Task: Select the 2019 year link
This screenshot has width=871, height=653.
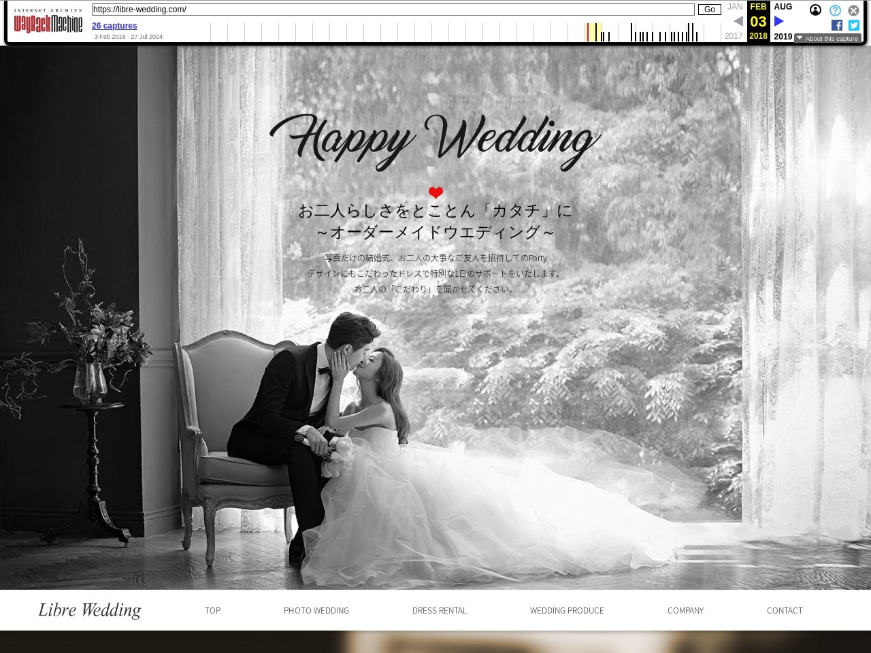Action: pyautogui.click(x=783, y=37)
